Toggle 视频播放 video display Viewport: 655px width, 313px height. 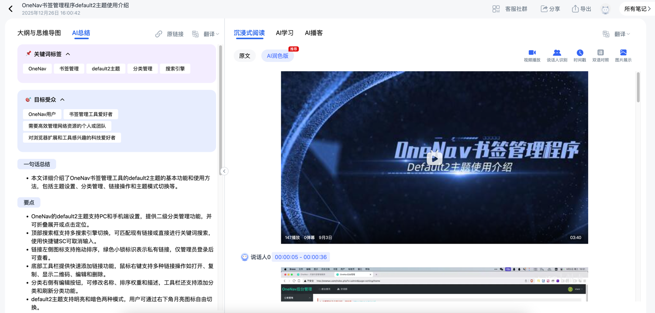(x=532, y=53)
